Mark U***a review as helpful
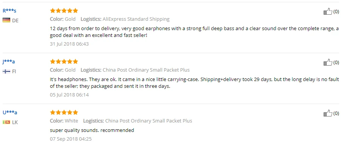 [328, 113]
